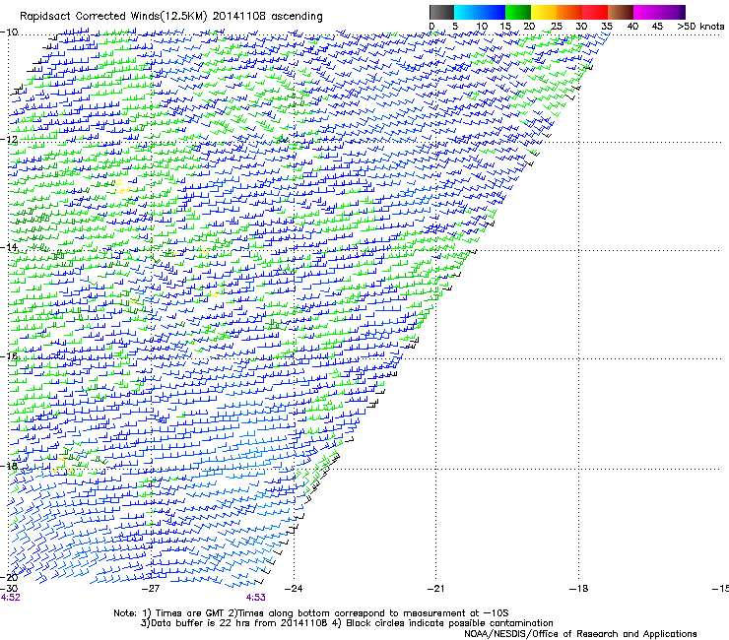
Task: Click the '35' legend scale number
Action: (x=607, y=27)
